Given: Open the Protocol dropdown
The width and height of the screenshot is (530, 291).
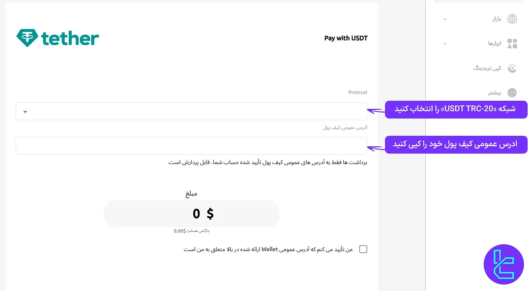Looking at the screenshot, I should [191, 111].
